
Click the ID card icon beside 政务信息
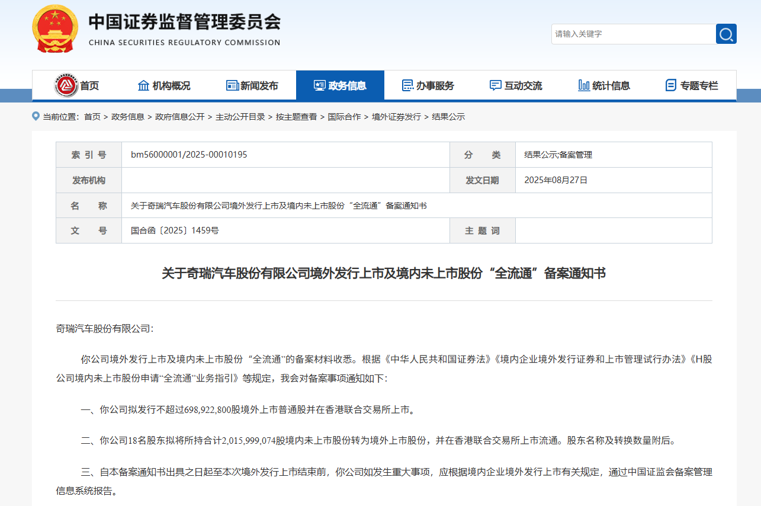pos(320,85)
